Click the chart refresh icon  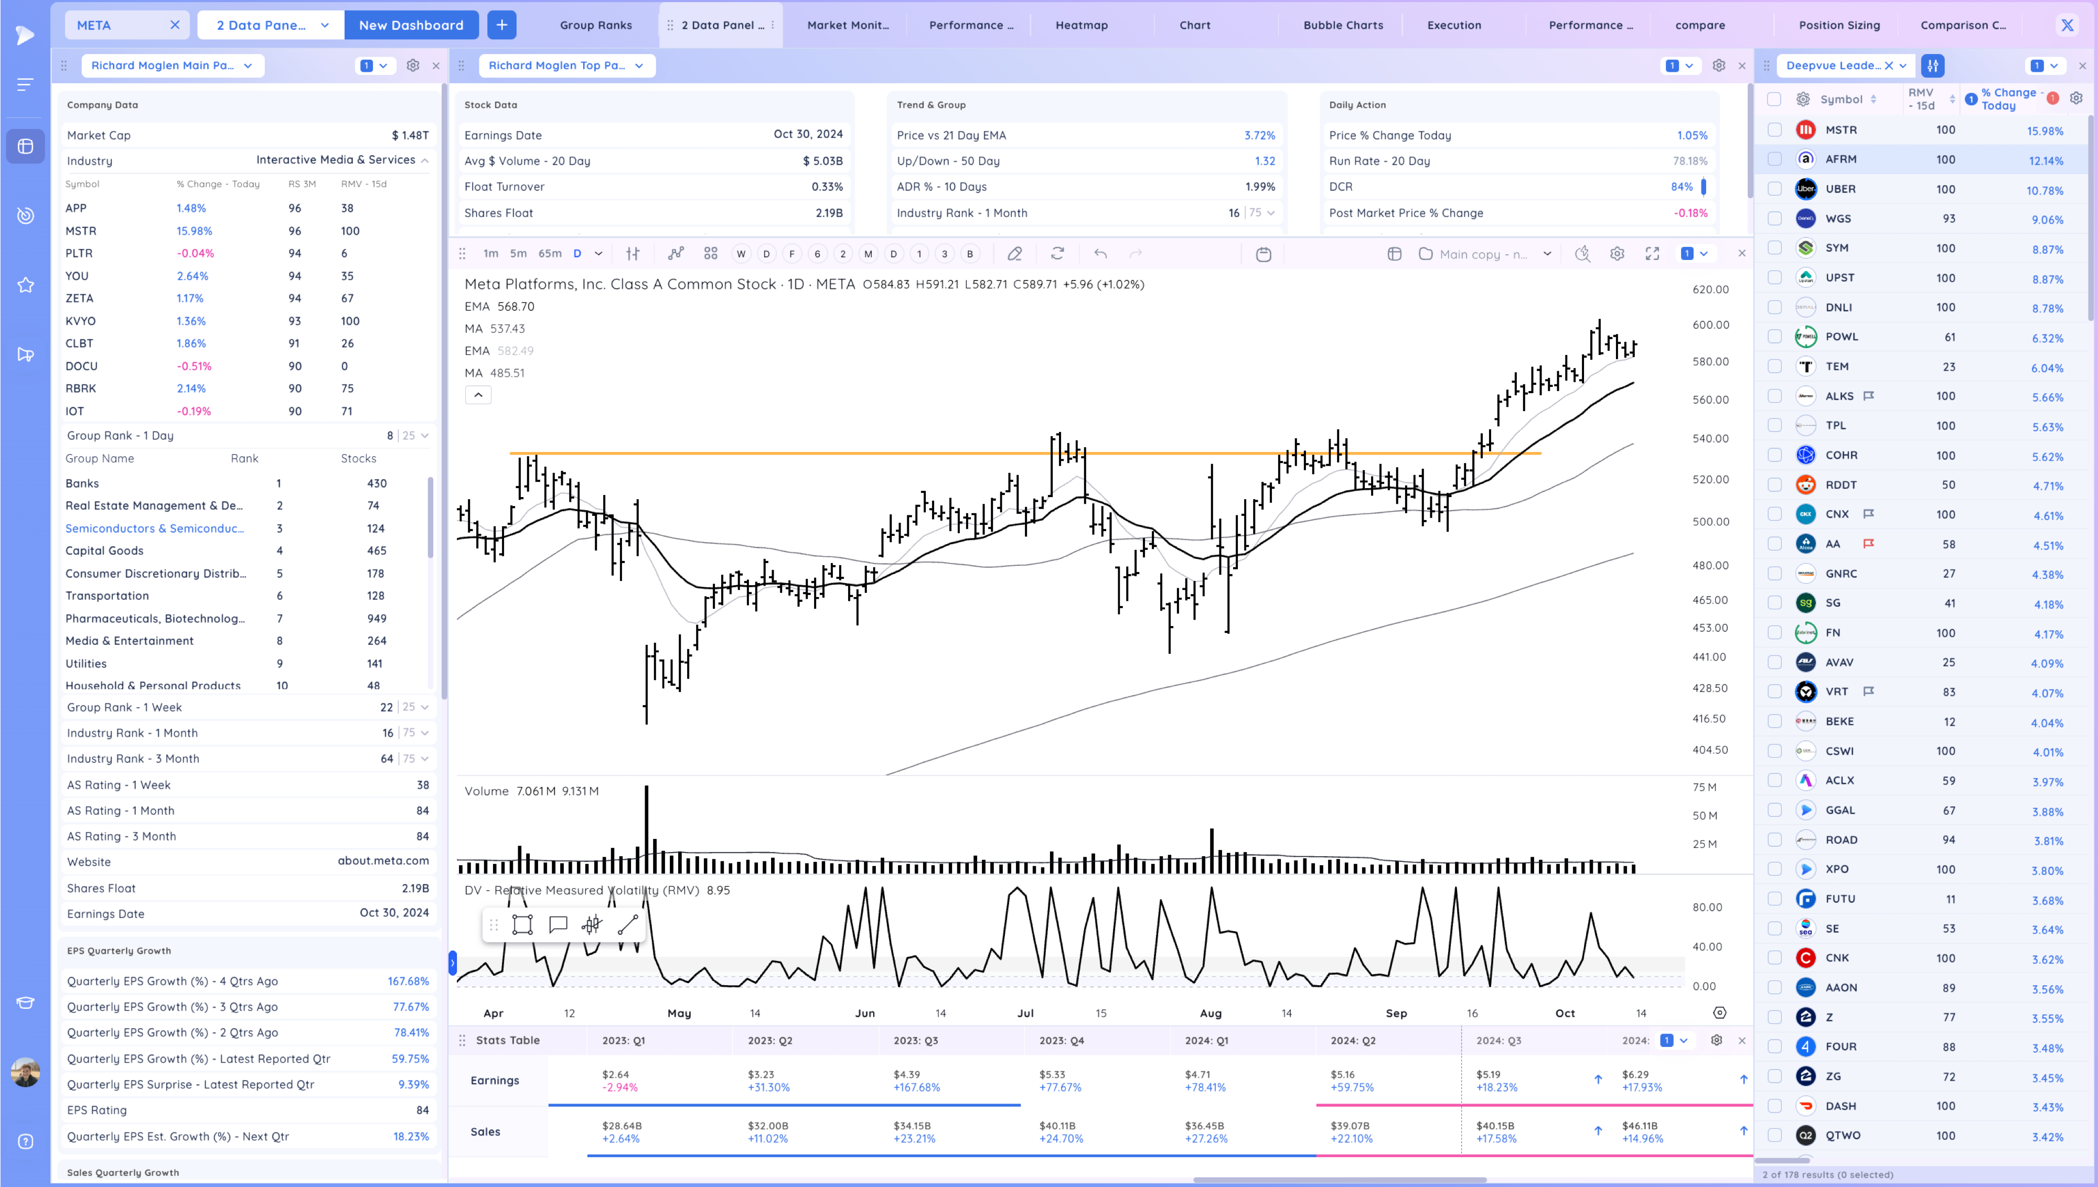pyautogui.click(x=1057, y=254)
